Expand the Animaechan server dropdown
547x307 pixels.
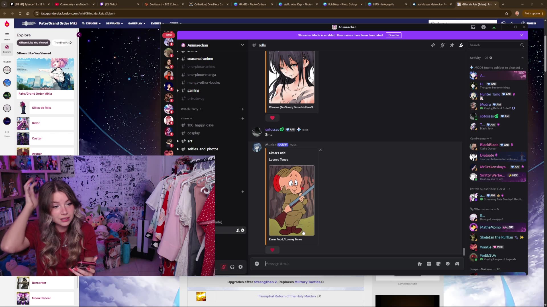242,45
